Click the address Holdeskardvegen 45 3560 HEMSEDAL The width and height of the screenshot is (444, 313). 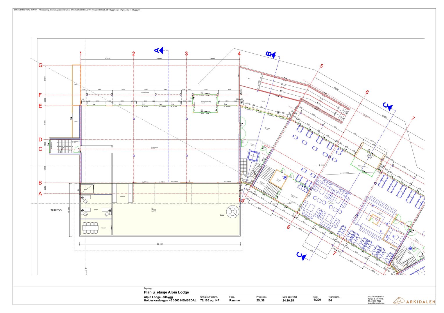170,301
